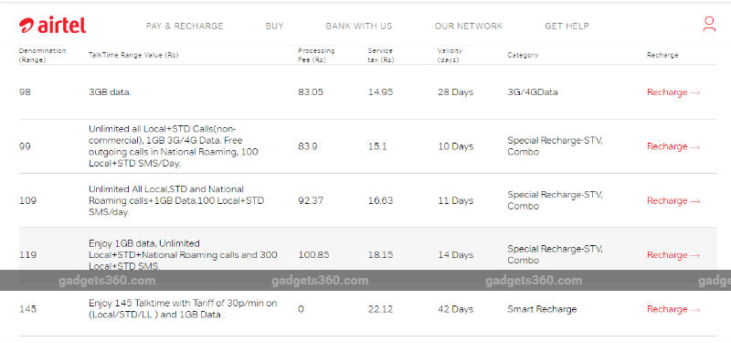Open the Get Help menu
The width and height of the screenshot is (731, 343).
point(567,27)
